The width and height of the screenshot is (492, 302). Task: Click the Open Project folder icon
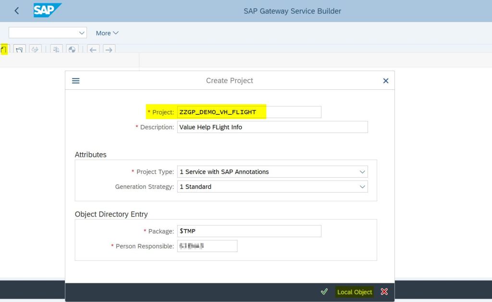pos(19,49)
